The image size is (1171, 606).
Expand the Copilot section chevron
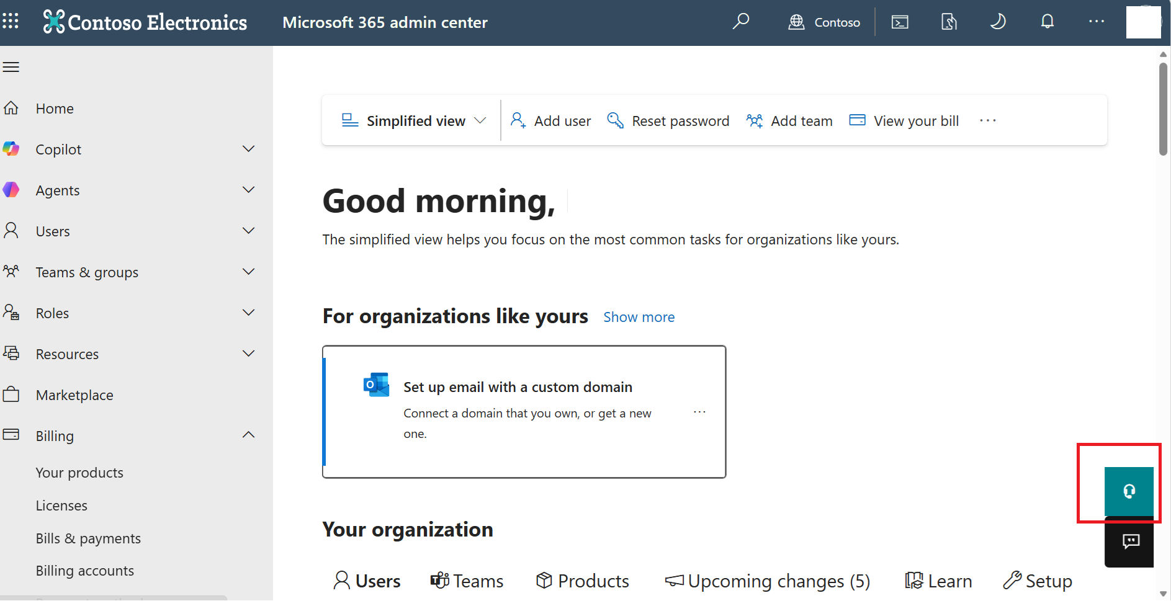point(249,149)
